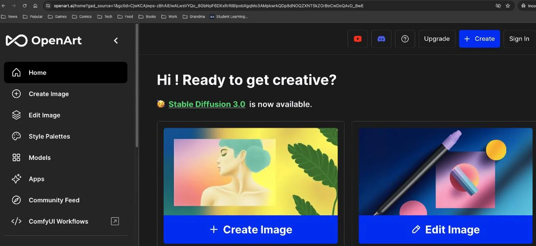Viewport: 536px width, 246px height.
Task: Open Community Feed from sidebar
Action: tap(54, 200)
